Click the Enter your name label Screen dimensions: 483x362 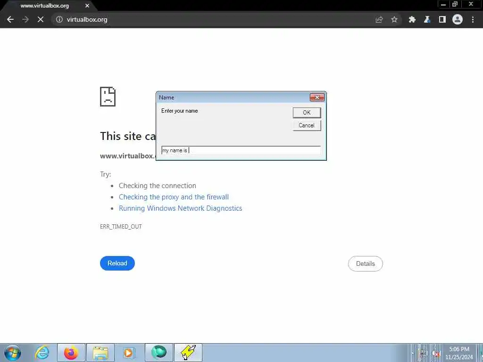click(x=180, y=111)
